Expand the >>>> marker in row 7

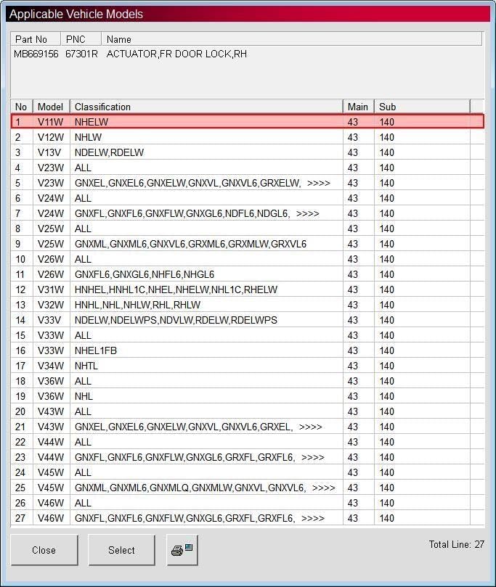tap(308, 213)
